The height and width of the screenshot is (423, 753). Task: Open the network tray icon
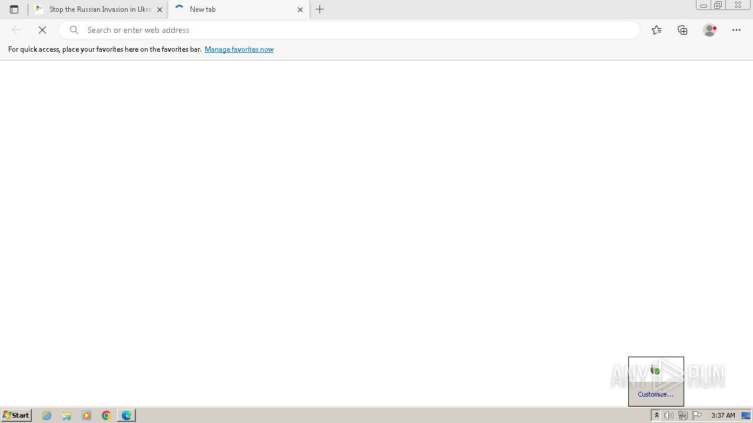pyautogui.click(x=683, y=415)
